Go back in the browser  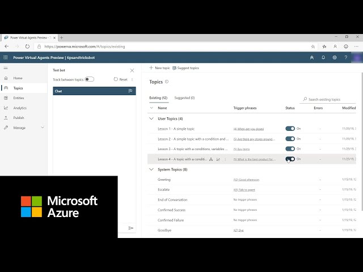[7, 46]
